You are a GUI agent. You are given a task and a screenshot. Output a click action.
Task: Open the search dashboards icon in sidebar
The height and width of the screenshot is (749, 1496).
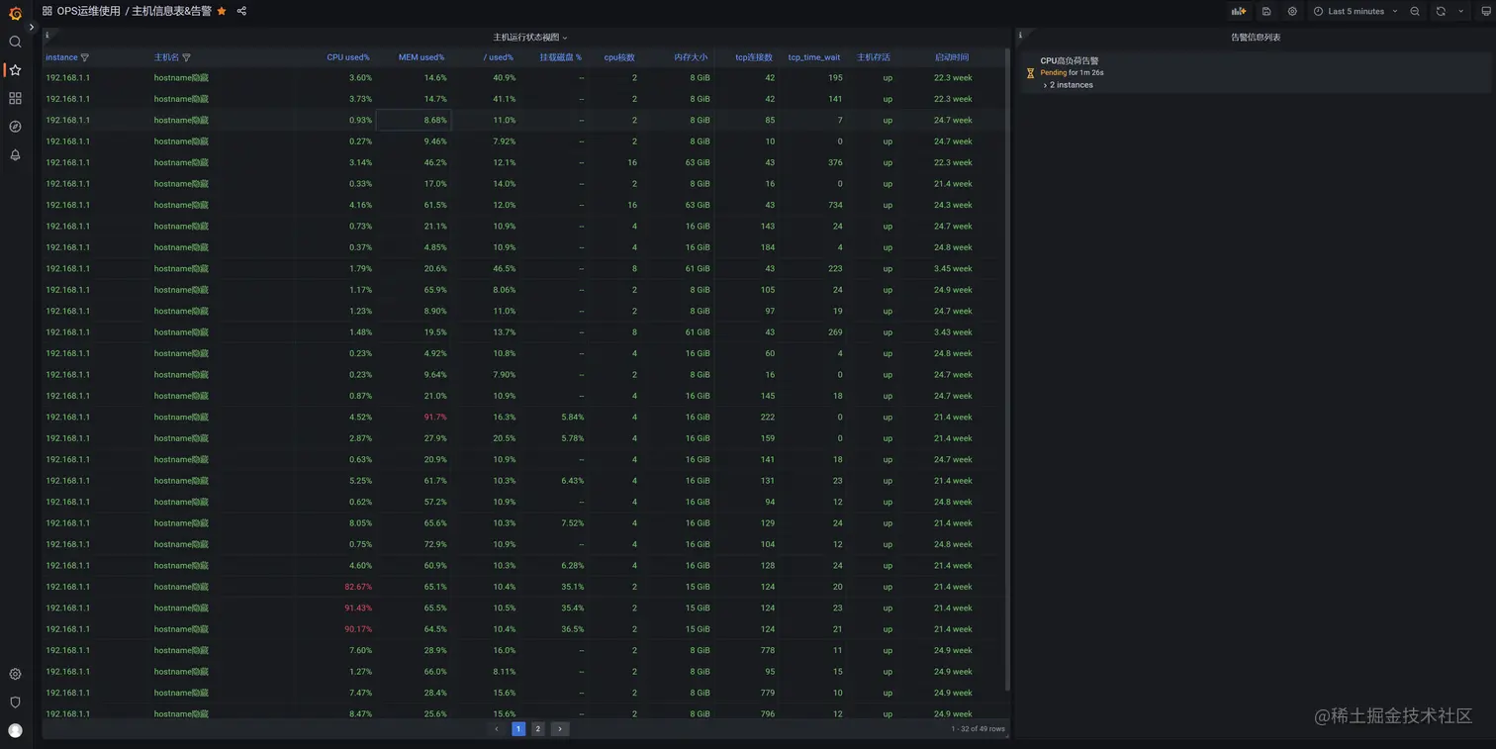(x=15, y=42)
